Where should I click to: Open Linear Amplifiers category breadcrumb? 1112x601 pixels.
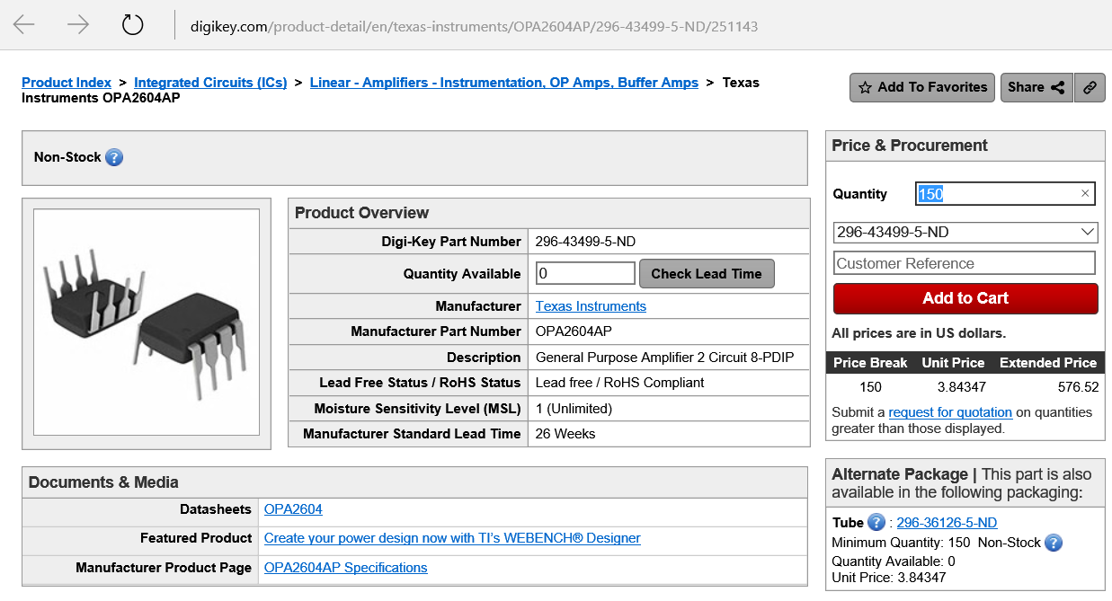coord(504,83)
